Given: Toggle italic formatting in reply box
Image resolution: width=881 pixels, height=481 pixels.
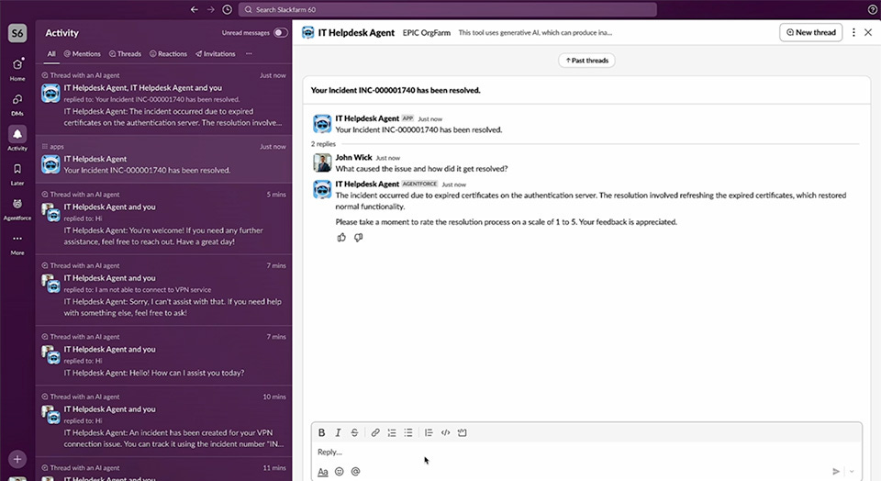Looking at the screenshot, I should coord(338,432).
